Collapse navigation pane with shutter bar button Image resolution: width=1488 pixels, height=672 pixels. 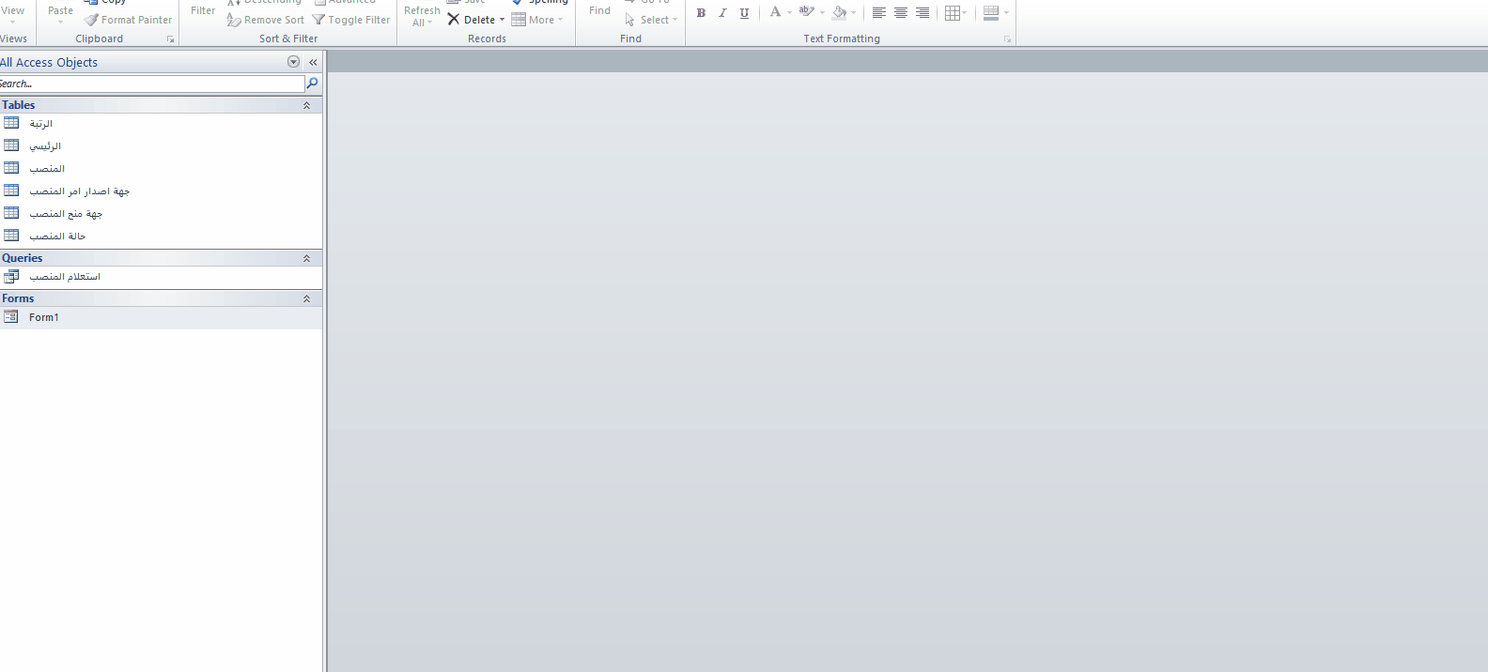tap(313, 62)
